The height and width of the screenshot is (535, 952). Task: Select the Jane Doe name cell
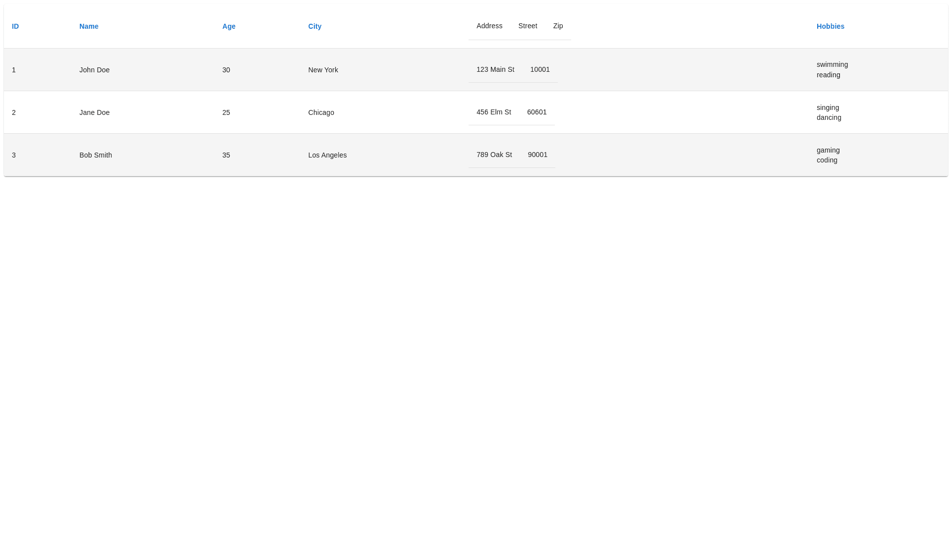coord(94,112)
